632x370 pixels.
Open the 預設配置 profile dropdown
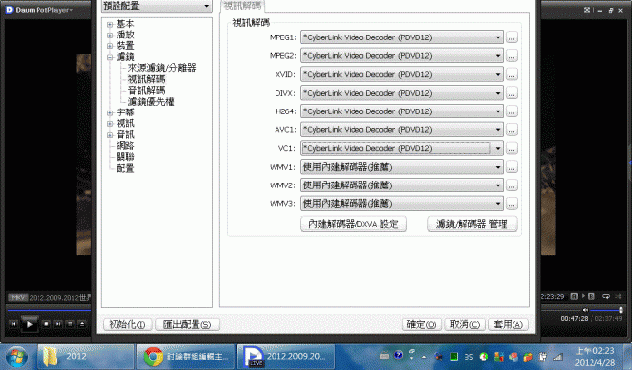(x=157, y=6)
